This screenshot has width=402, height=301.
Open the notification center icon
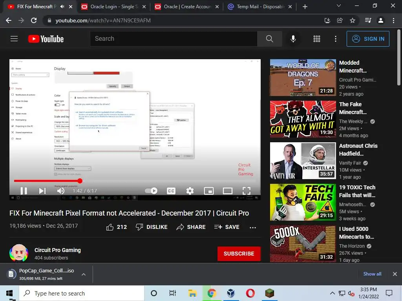tap(389, 293)
